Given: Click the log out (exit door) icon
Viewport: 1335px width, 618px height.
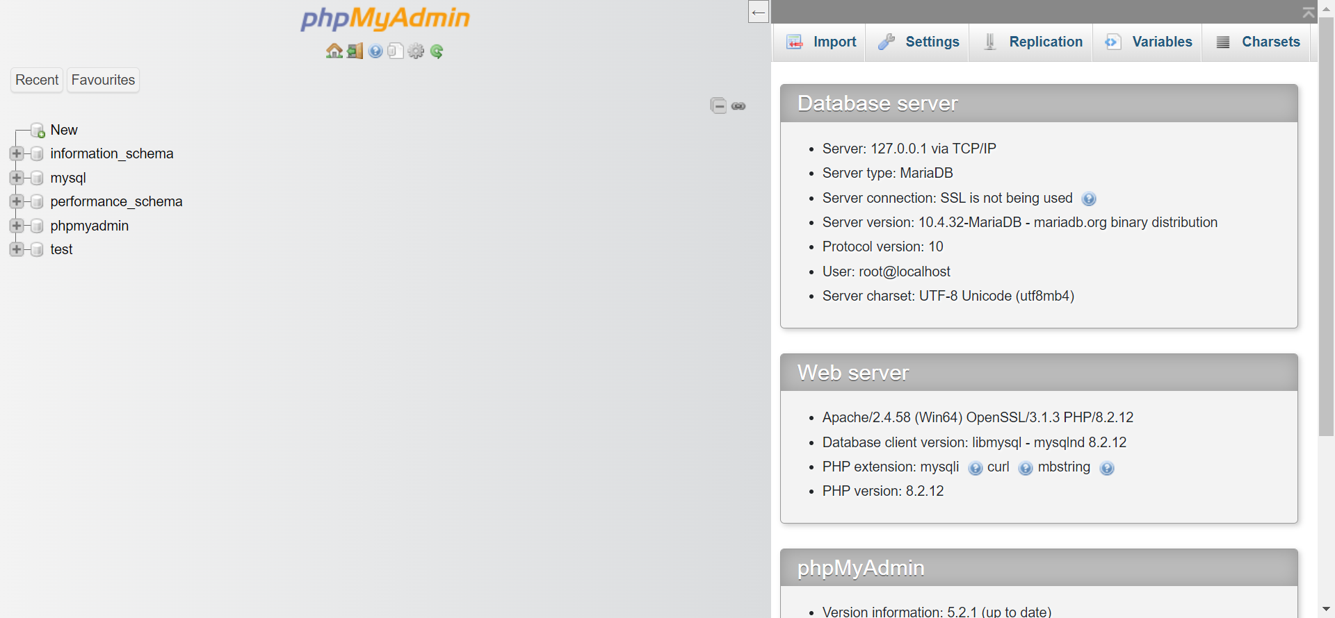Looking at the screenshot, I should click(x=355, y=51).
